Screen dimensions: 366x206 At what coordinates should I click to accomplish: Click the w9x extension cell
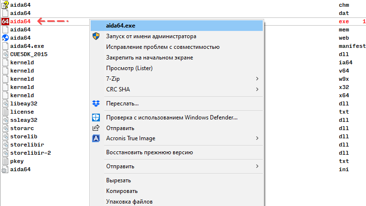[x=344, y=79]
